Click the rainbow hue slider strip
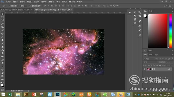The height and width of the screenshot is (97, 174). [x=171, y=31]
